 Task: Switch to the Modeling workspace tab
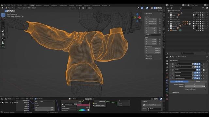[x=39, y=6]
